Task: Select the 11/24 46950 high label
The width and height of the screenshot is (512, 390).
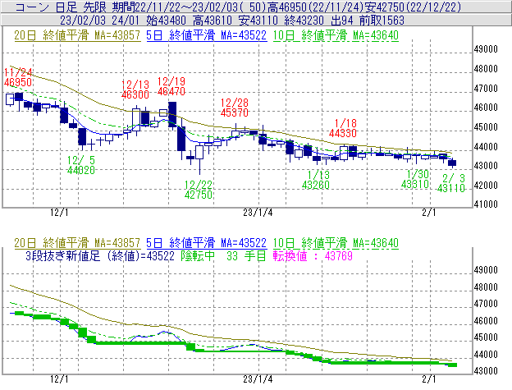Action: (x=18, y=77)
